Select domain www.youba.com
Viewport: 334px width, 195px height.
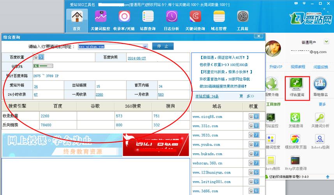[x=206, y=144]
